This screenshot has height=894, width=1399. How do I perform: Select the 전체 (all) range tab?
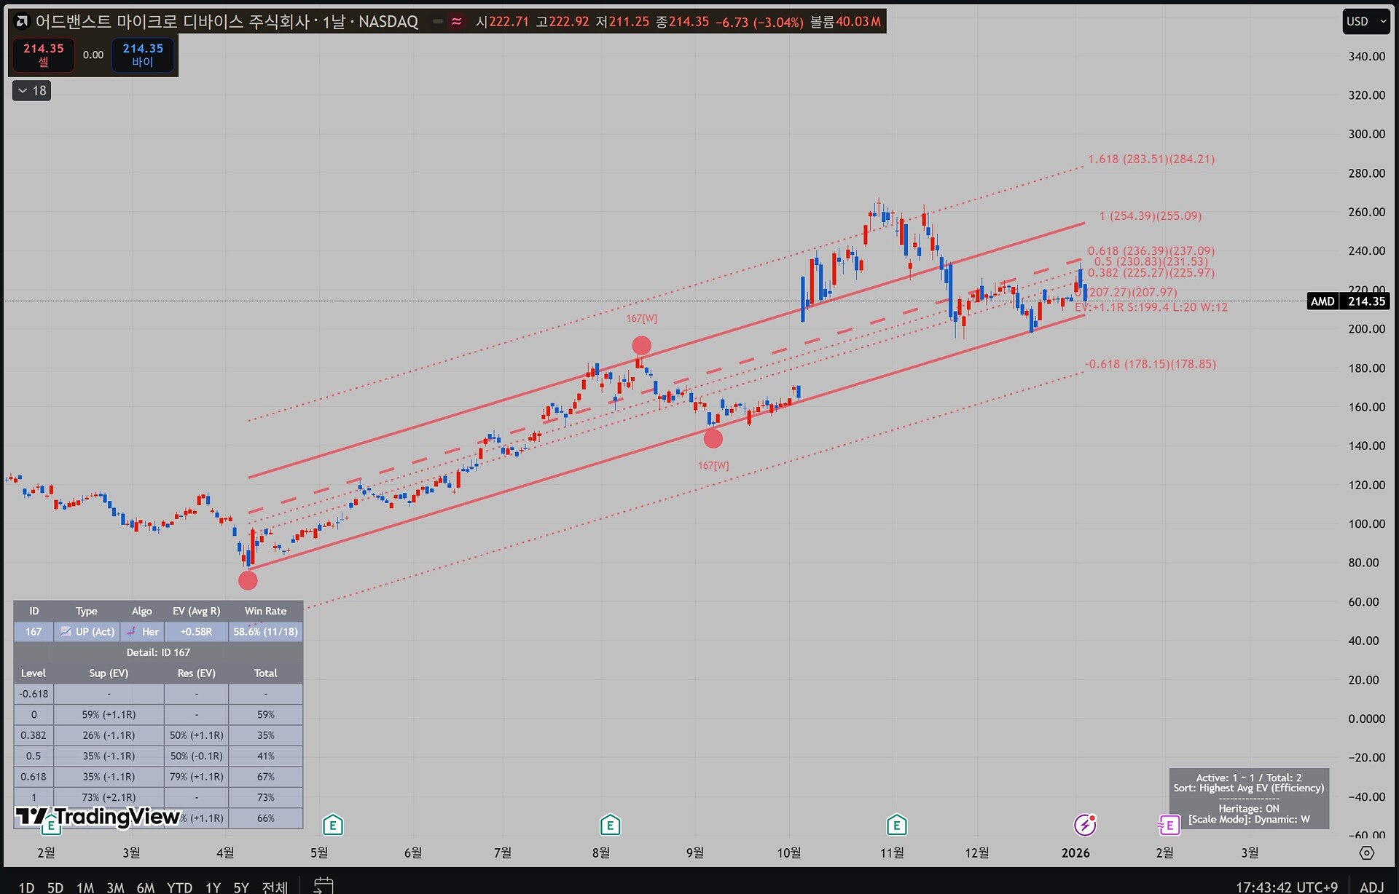(275, 887)
